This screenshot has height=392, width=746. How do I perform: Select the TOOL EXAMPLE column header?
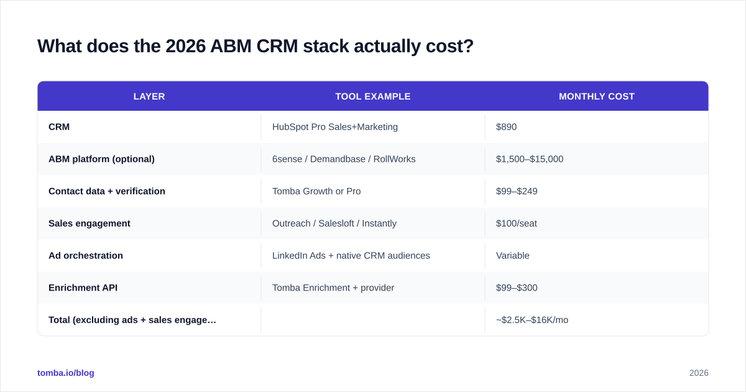click(373, 96)
